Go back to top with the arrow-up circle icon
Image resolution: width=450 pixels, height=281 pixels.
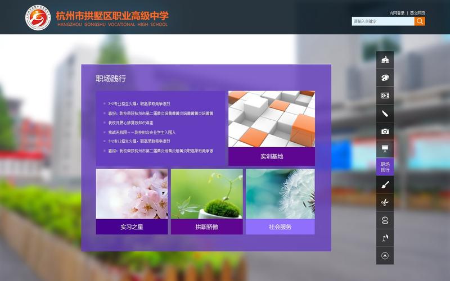click(x=385, y=256)
